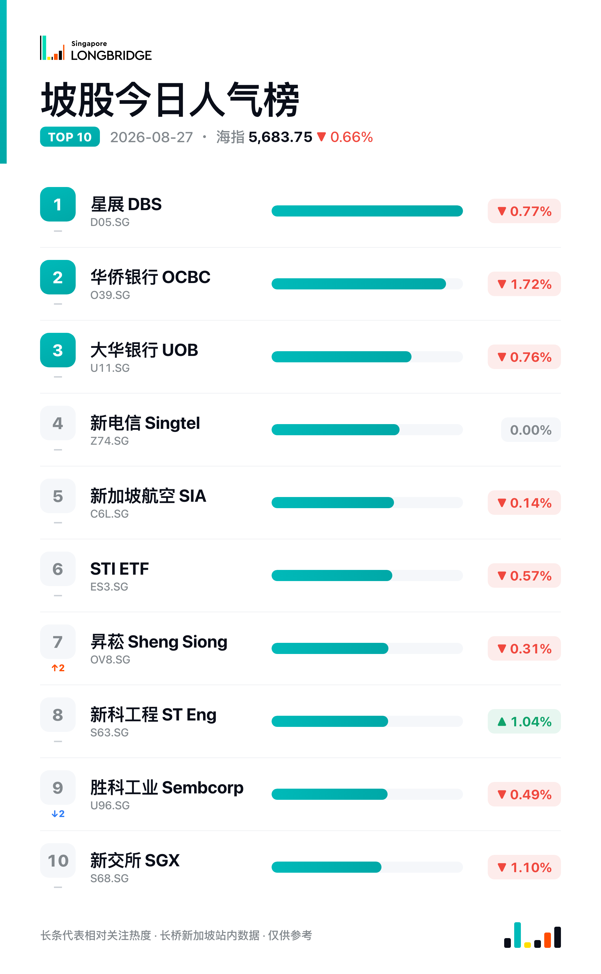Click the rank 2 badge for OCBC

click(58, 277)
